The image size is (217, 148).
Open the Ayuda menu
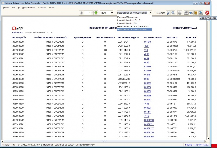51,8
